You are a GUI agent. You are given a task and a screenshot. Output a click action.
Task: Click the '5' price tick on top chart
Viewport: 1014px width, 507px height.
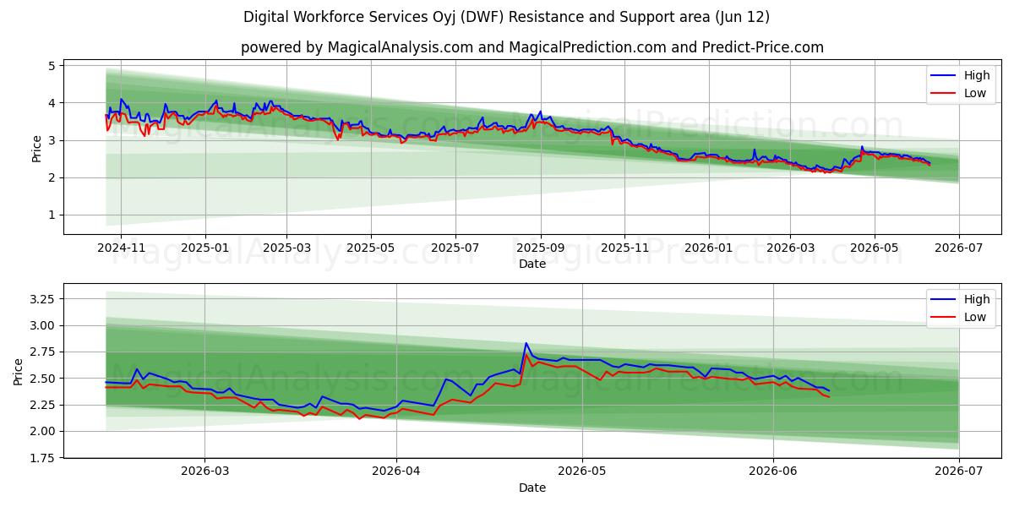52,66
